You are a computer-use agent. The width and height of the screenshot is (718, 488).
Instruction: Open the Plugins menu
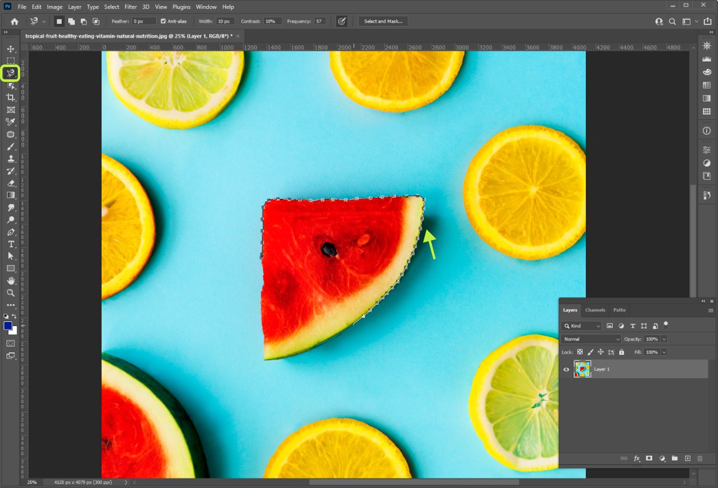181,7
